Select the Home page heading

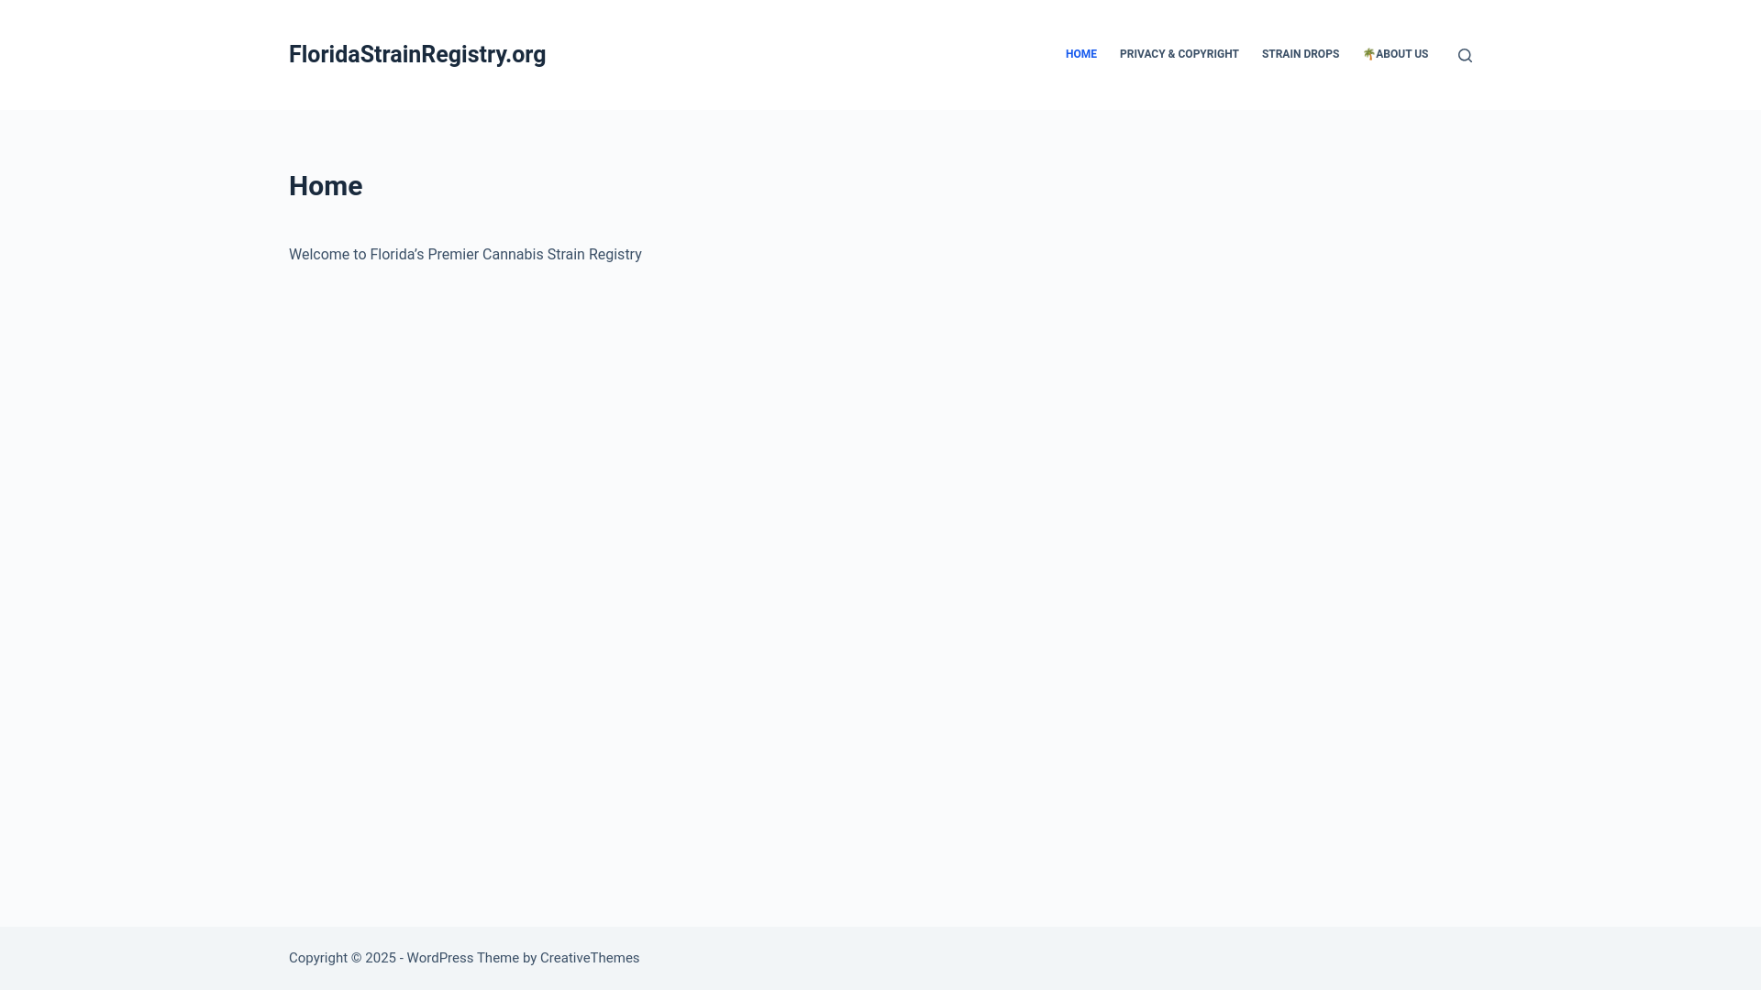tap(326, 186)
